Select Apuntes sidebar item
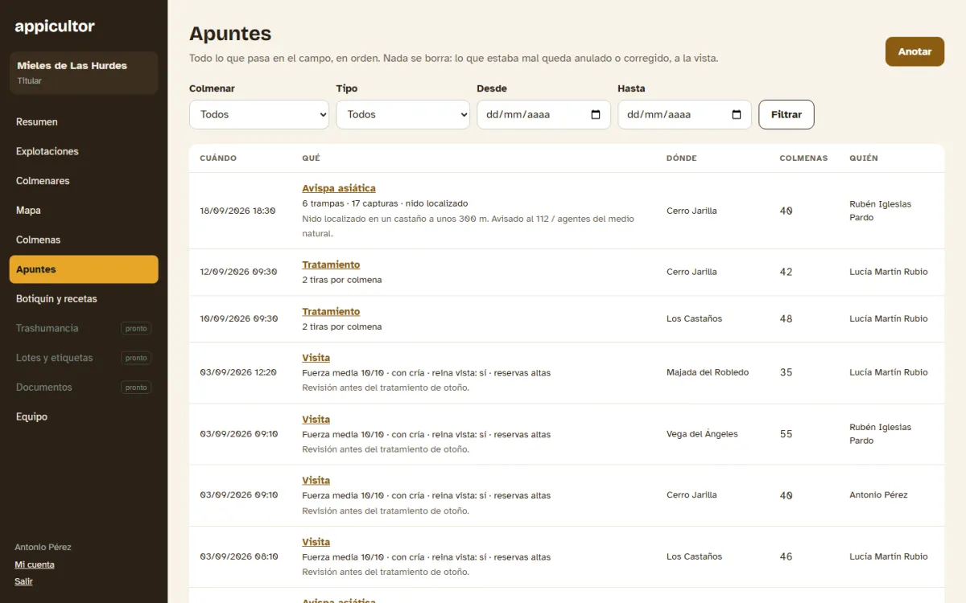Screen dimensions: 966x603 pos(84,269)
